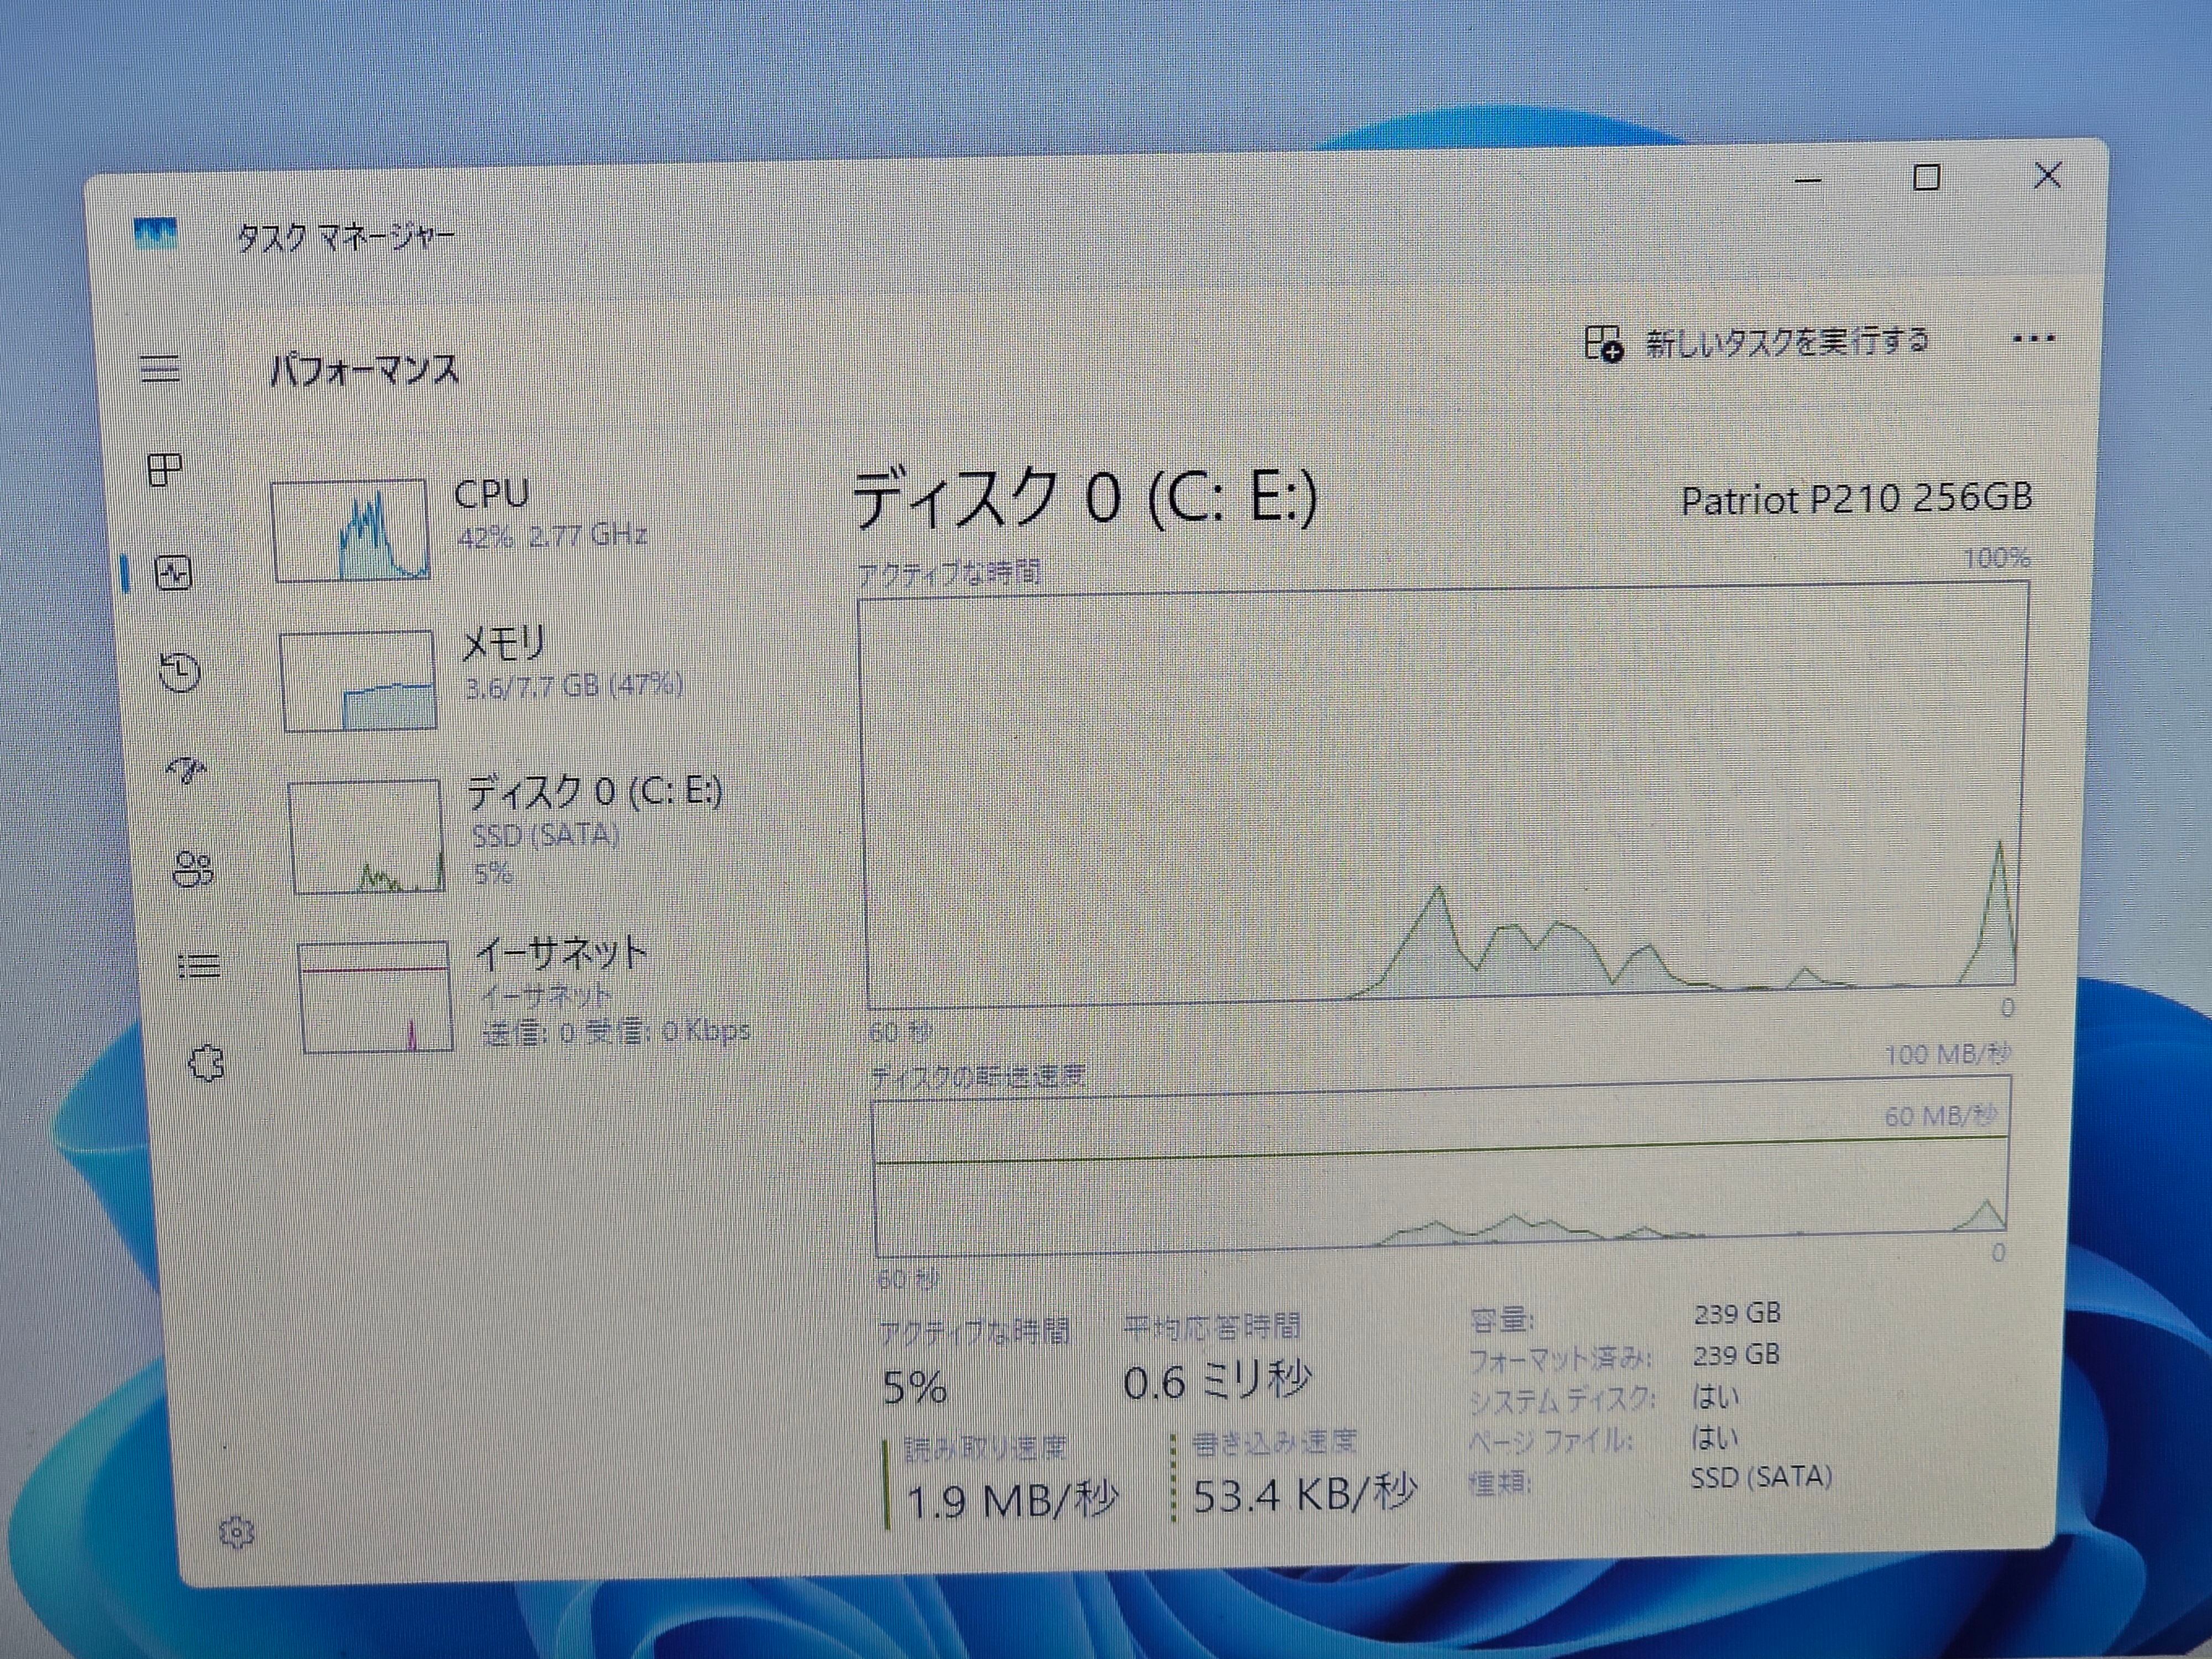
Task: Click the CPU usage mini graph thumbnail
Action: click(350, 530)
